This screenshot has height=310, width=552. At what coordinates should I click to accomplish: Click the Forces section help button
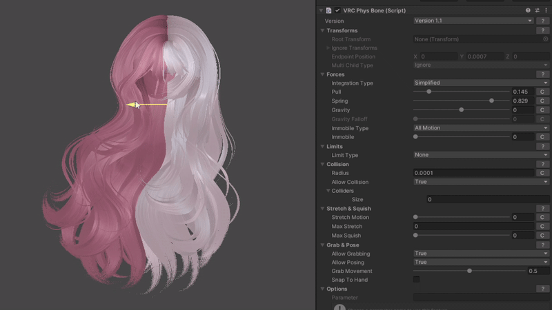(x=543, y=74)
